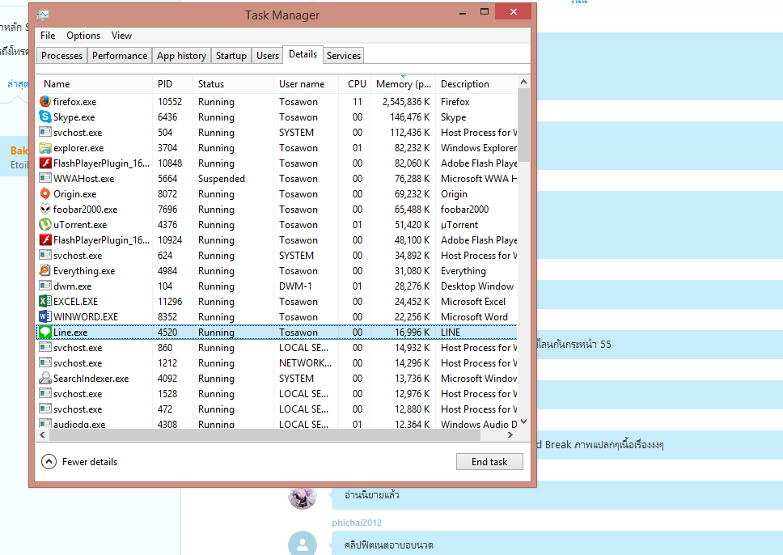Screen dimensions: 783x555
Task: Select the Microsoft Excel description cell
Action: [x=473, y=301]
